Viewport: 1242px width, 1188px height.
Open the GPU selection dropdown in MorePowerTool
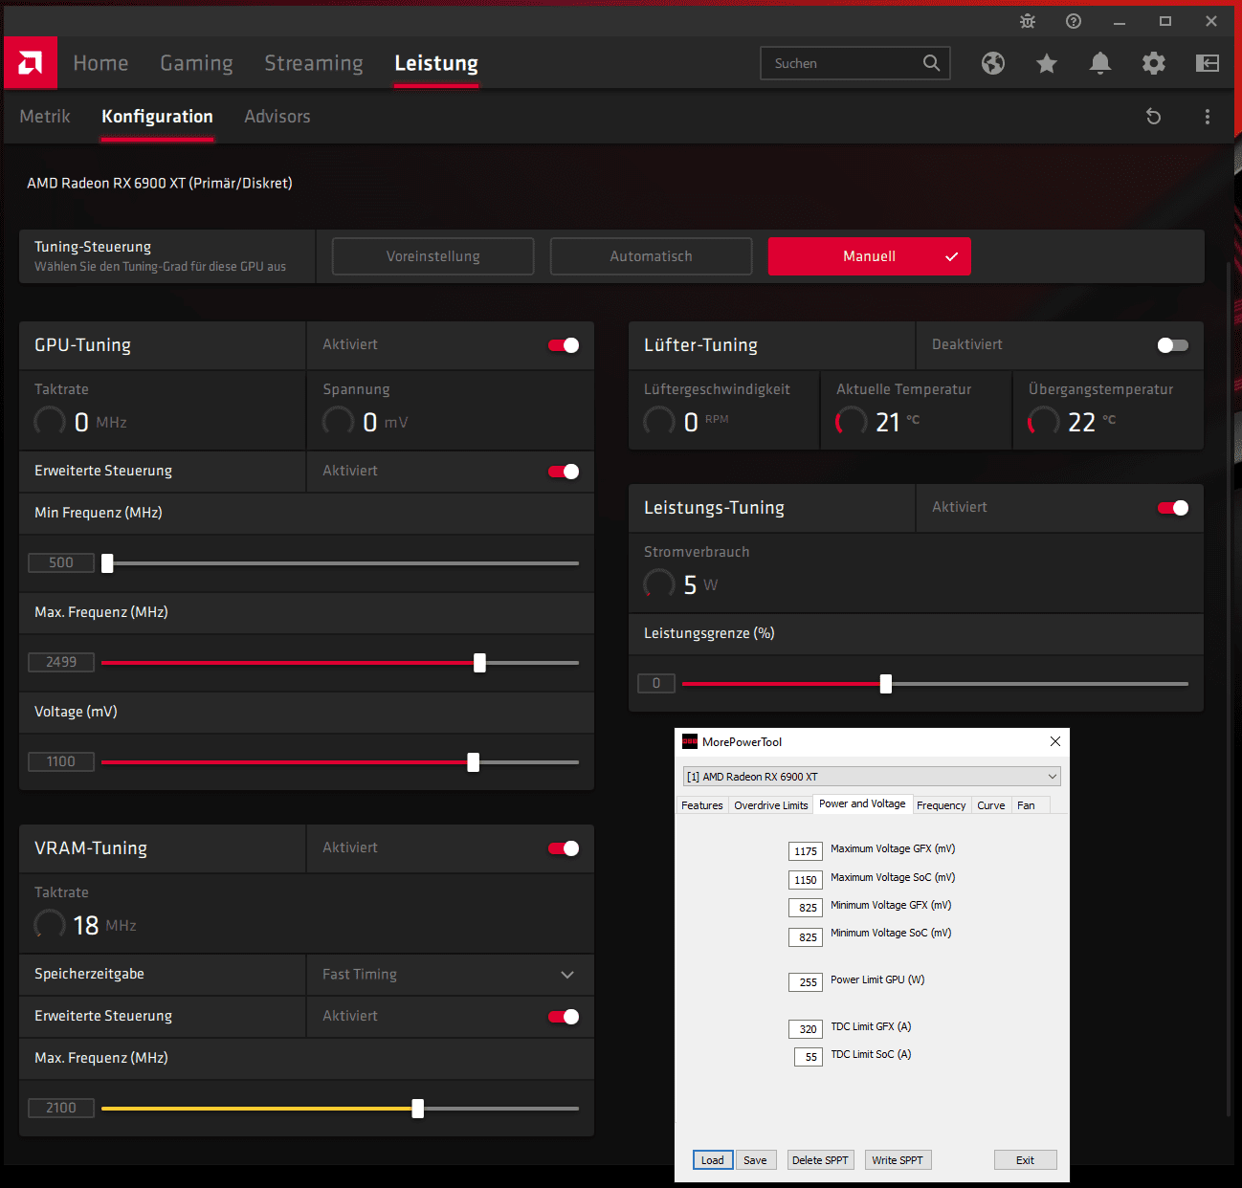pos(872,777)
